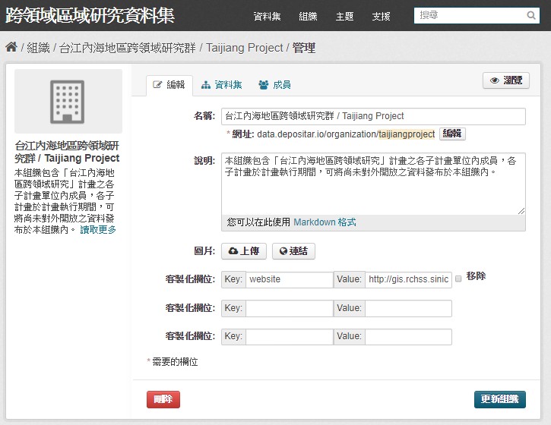
Task: Click the resize handle of 說明 textarea
Action: (x=521, y=210)
